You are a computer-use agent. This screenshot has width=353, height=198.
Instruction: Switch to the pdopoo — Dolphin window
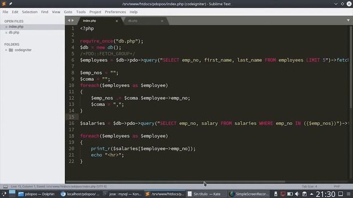pos(36,194)
